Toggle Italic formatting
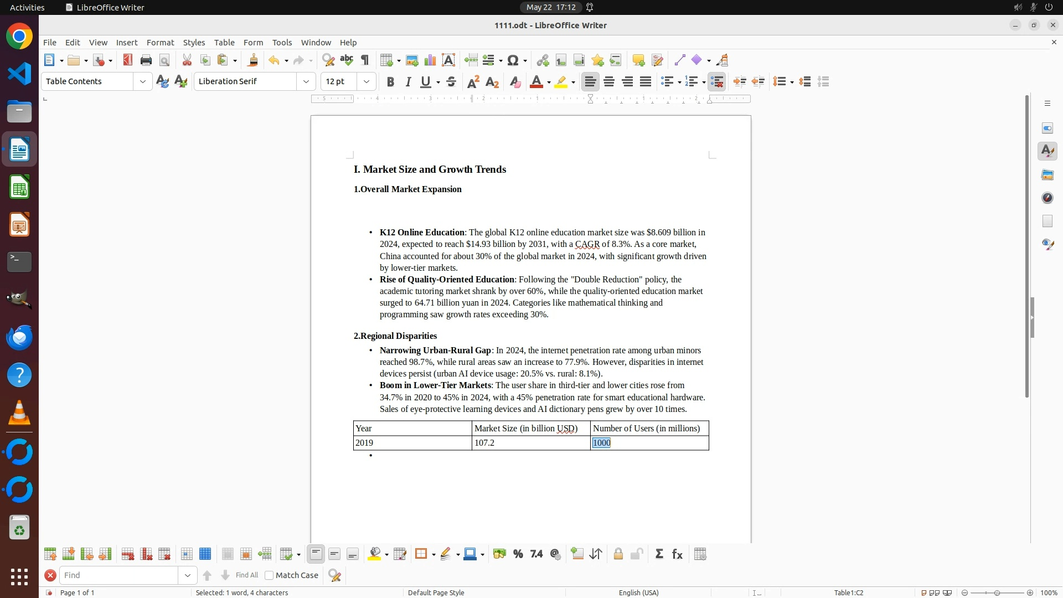Viewport: 1063px width, 598px height. (409, 82)
